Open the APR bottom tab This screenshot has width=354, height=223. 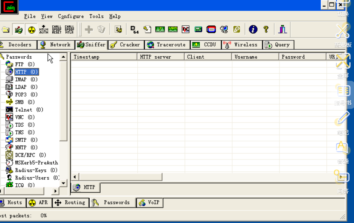pos(39,203)
